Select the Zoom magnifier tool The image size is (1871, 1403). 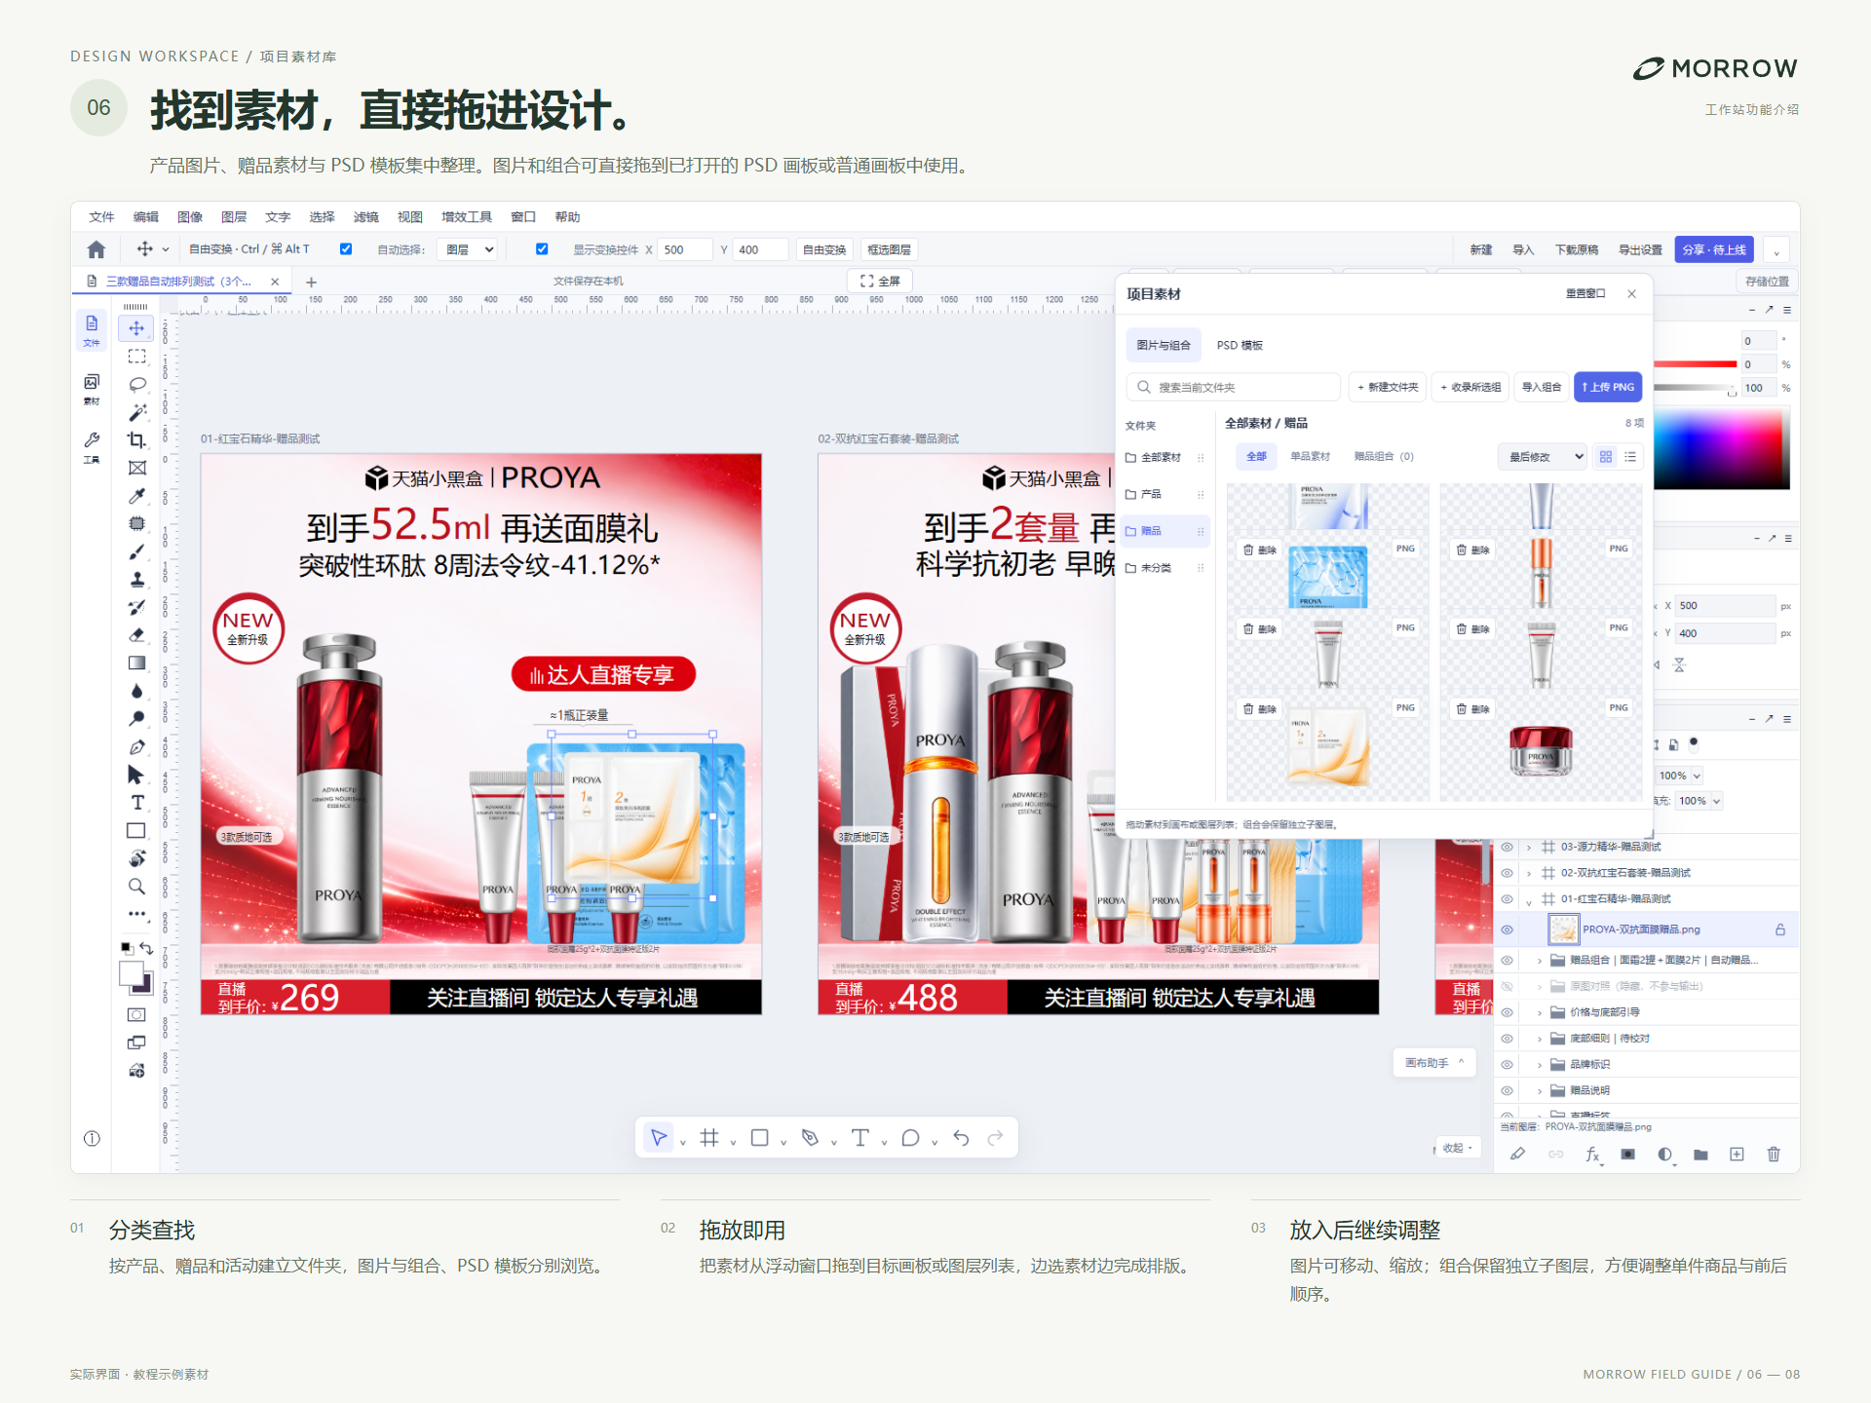[136, 886]
